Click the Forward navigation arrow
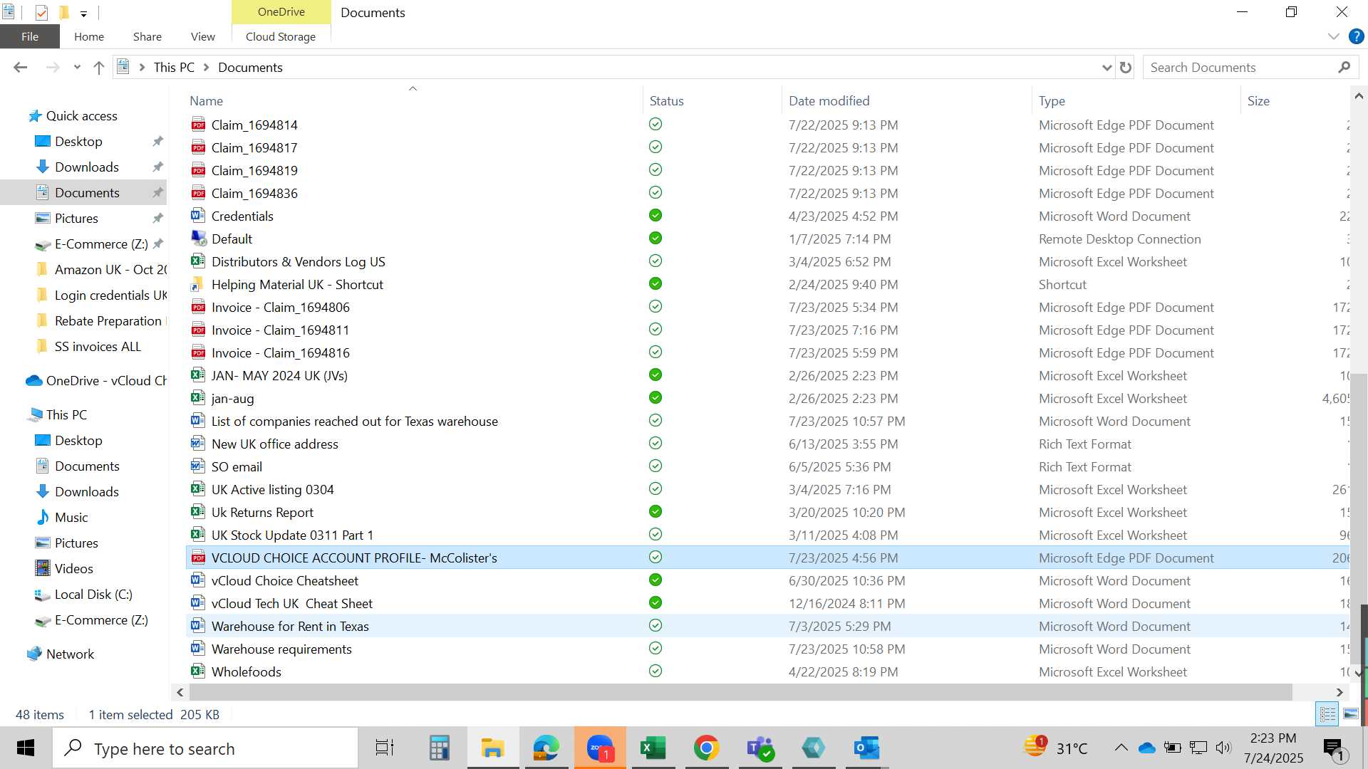The height and width of the screenshot is (769, 1368). click(53, 67)
